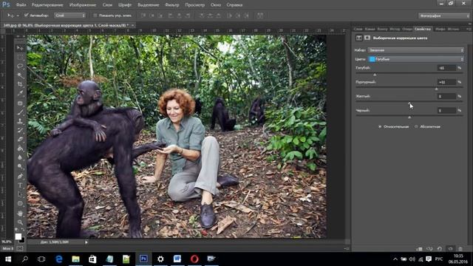Image resolution: width=473 pixels, height=266 pixels.
Task: Switch to the Инфо panel tab
Action: [440, 29]
